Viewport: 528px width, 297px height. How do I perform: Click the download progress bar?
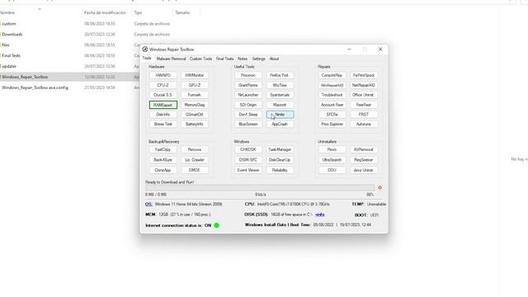click(260, 187)
